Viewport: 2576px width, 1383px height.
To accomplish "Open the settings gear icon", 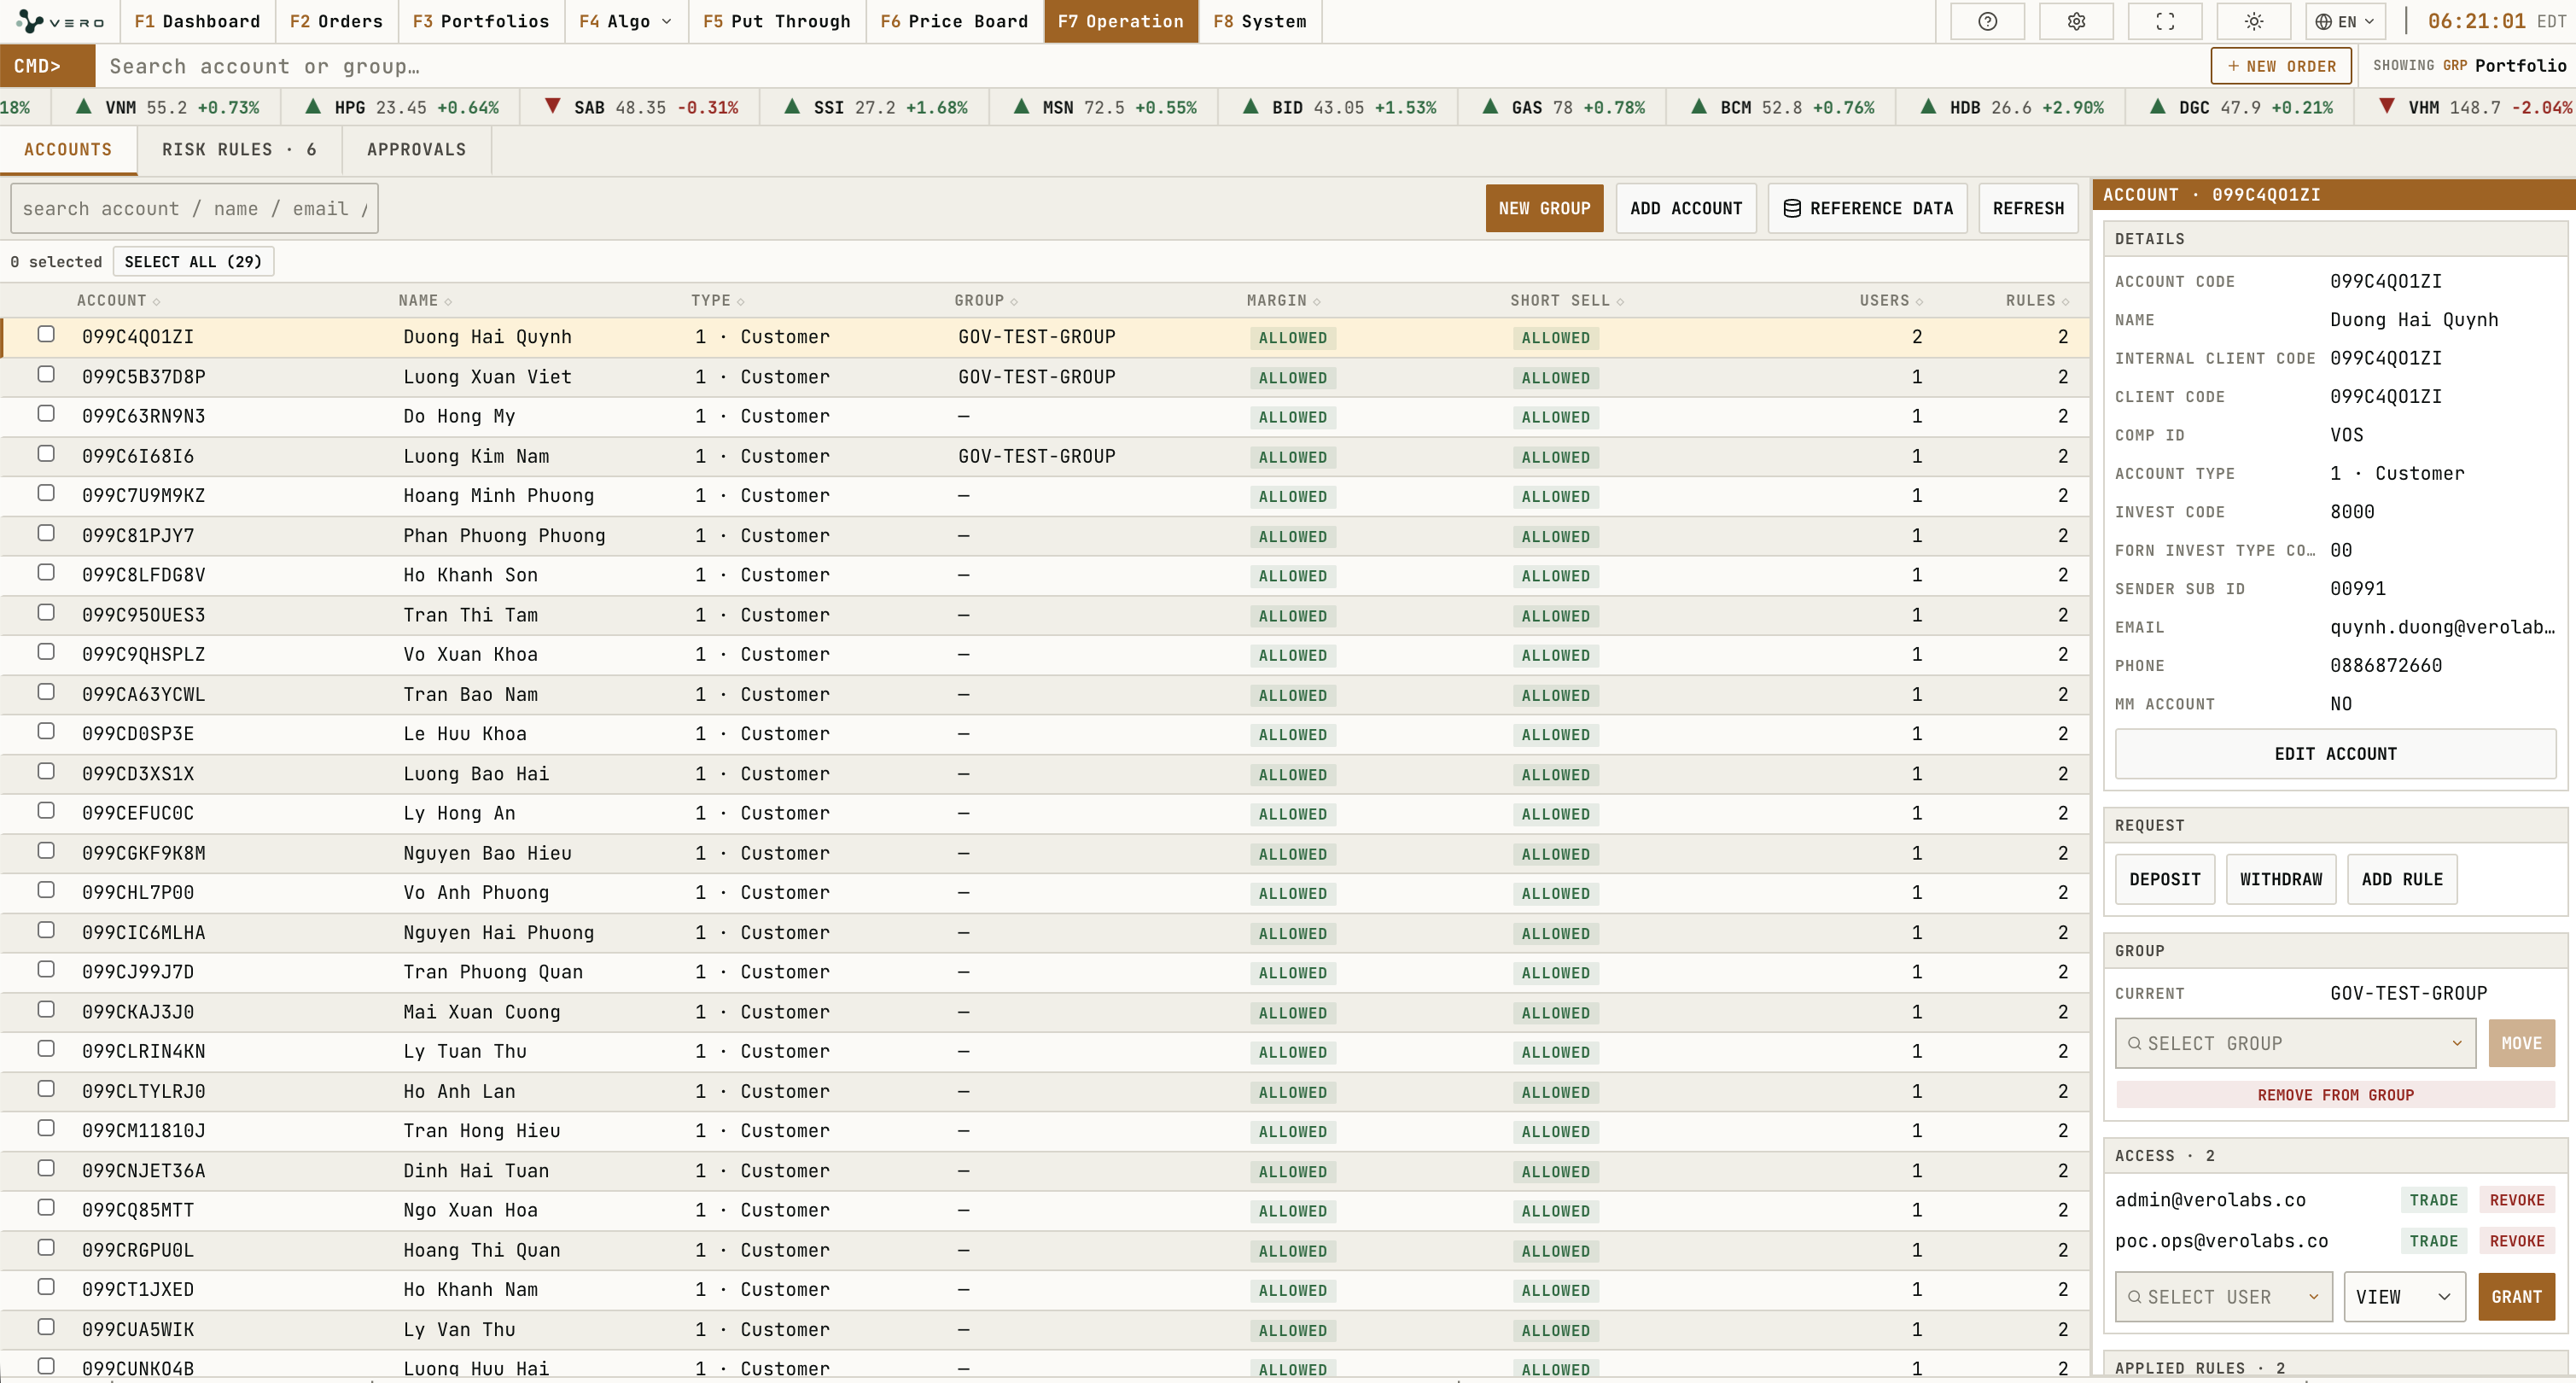I will 2076,21.
